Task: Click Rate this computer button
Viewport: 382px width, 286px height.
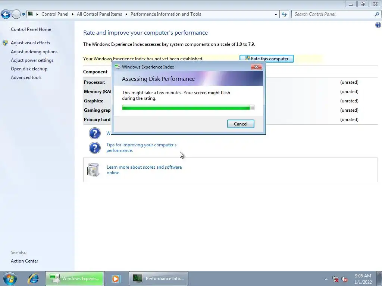Action: point(266,58)
